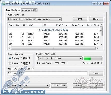Viewport: 111px width, 95px height.
Task: Minimize the MG.PEGhost window
Action: 94,4
